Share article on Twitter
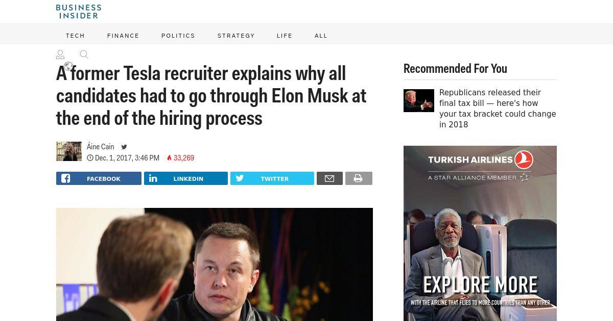The width and height of the screenshot is (613, 321). [x=272, y=178]
